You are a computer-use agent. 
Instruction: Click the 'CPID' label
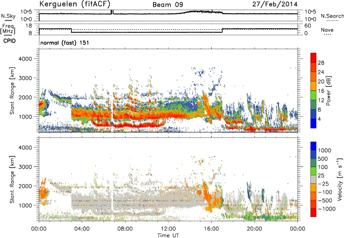(x=9, y=41)
